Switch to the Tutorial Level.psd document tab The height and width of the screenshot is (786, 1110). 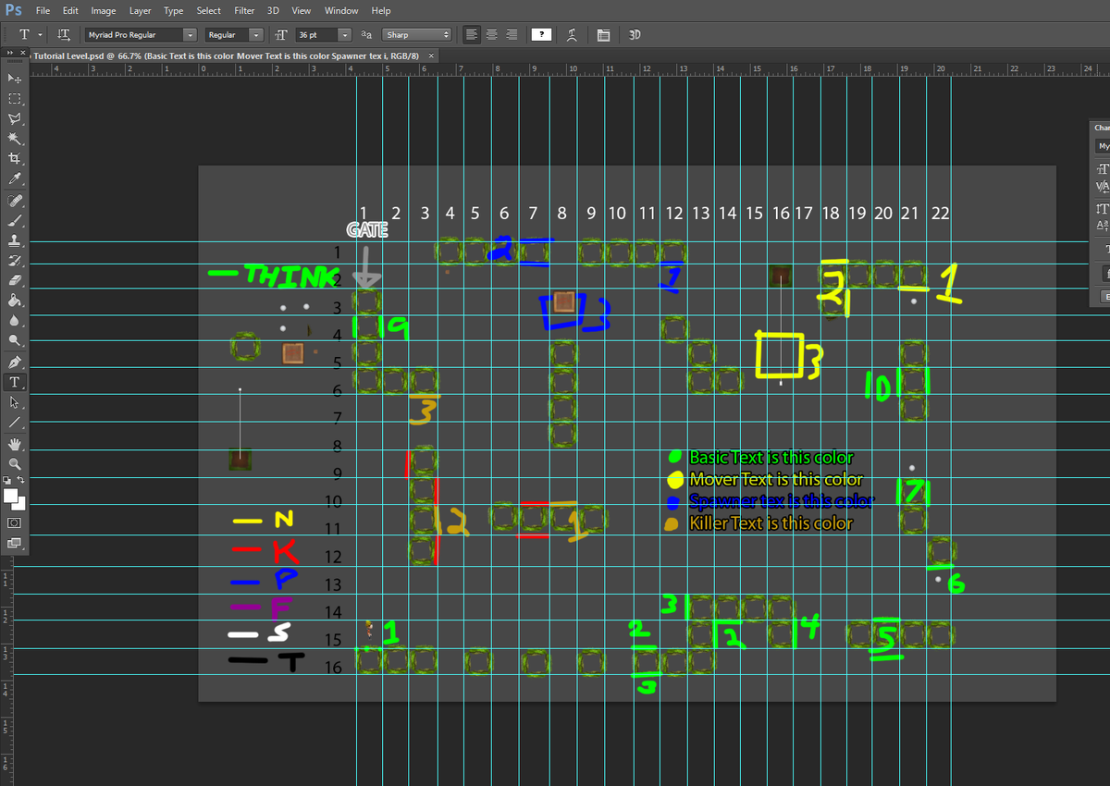[227, 56]
